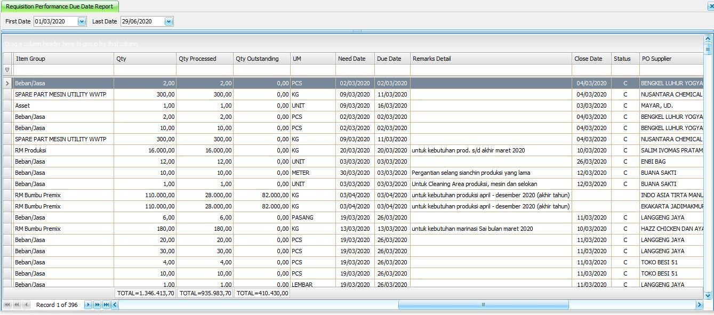Open Last Date calendar dropdown
The image size is (714, 315).
coord(169,21)
